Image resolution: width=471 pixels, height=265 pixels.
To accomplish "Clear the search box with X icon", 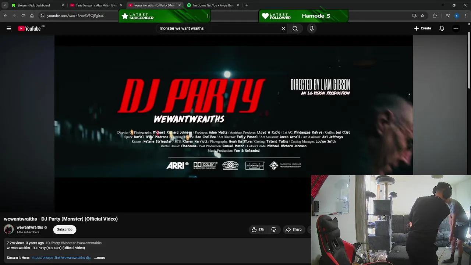I will tap(283, 28).
